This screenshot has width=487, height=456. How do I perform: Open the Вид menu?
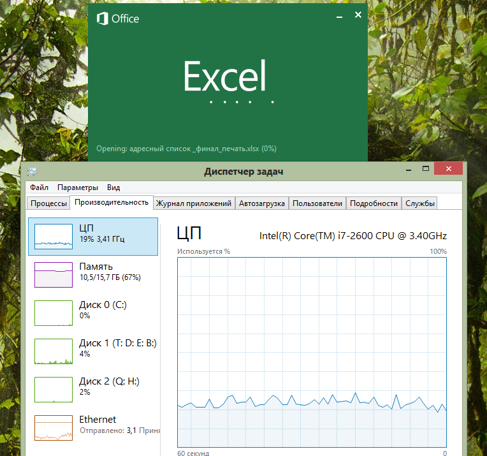[113, 188]
